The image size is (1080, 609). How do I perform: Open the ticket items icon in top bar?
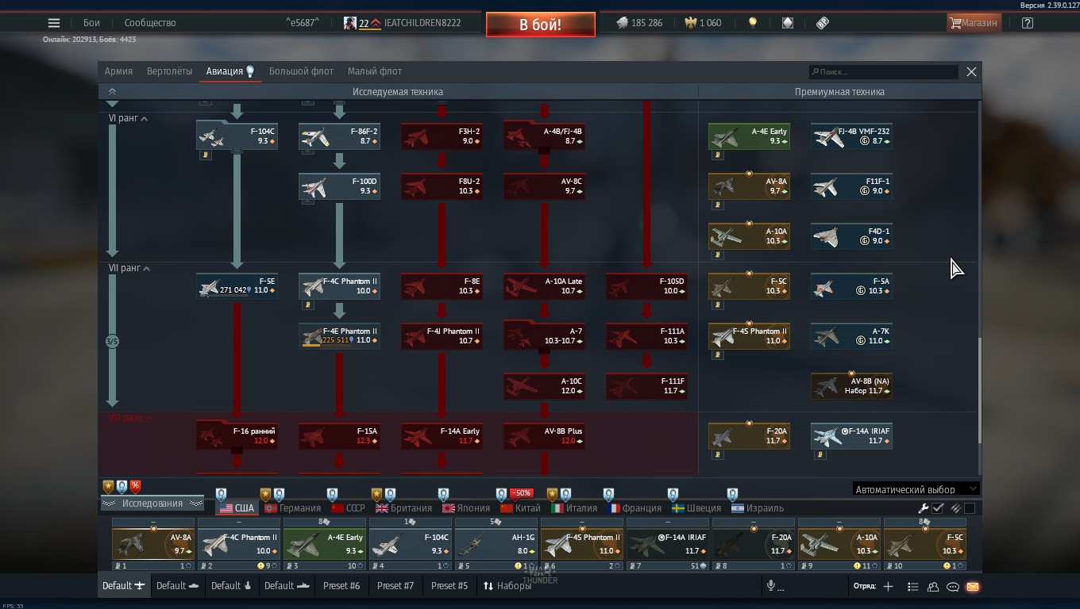(823, 23)
